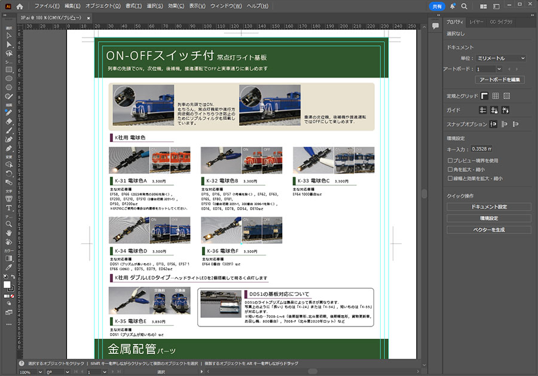Select the Rotate tool
Viewport: 538px width, 376px height.
(x=9, y=173)
